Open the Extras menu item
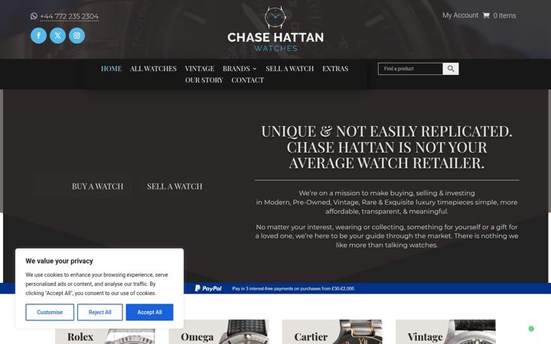Screen dimensions: 551x344 tap(335, 69)
